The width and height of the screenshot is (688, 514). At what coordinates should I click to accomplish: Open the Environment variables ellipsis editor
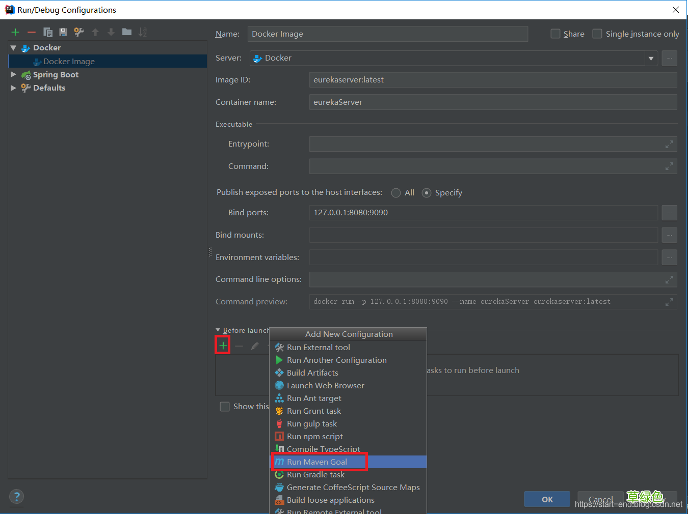tap(670, 258)
